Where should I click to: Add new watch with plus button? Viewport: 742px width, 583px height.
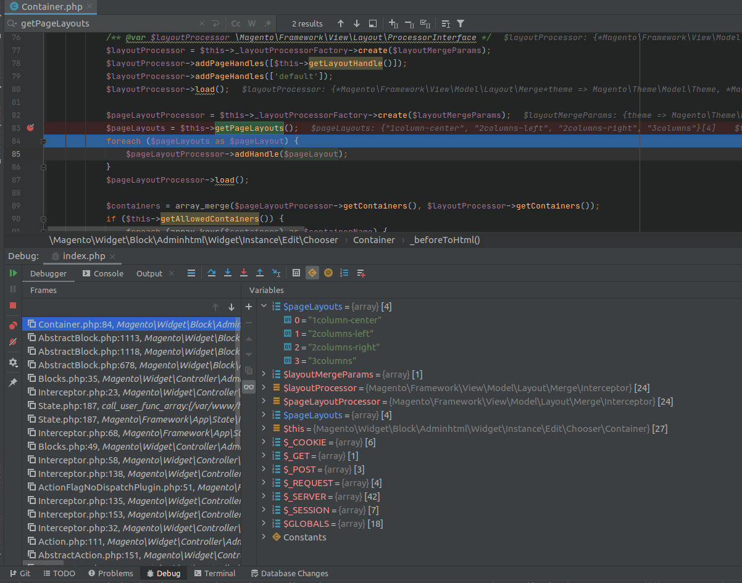(x=249, y=307)
